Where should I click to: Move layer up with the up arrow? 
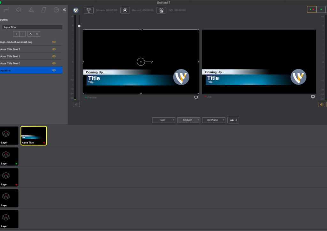tap(31, 34)
